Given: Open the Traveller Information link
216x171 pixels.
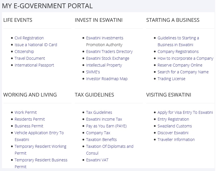Looking at the screenshot, I should click(x=176, y=140).
